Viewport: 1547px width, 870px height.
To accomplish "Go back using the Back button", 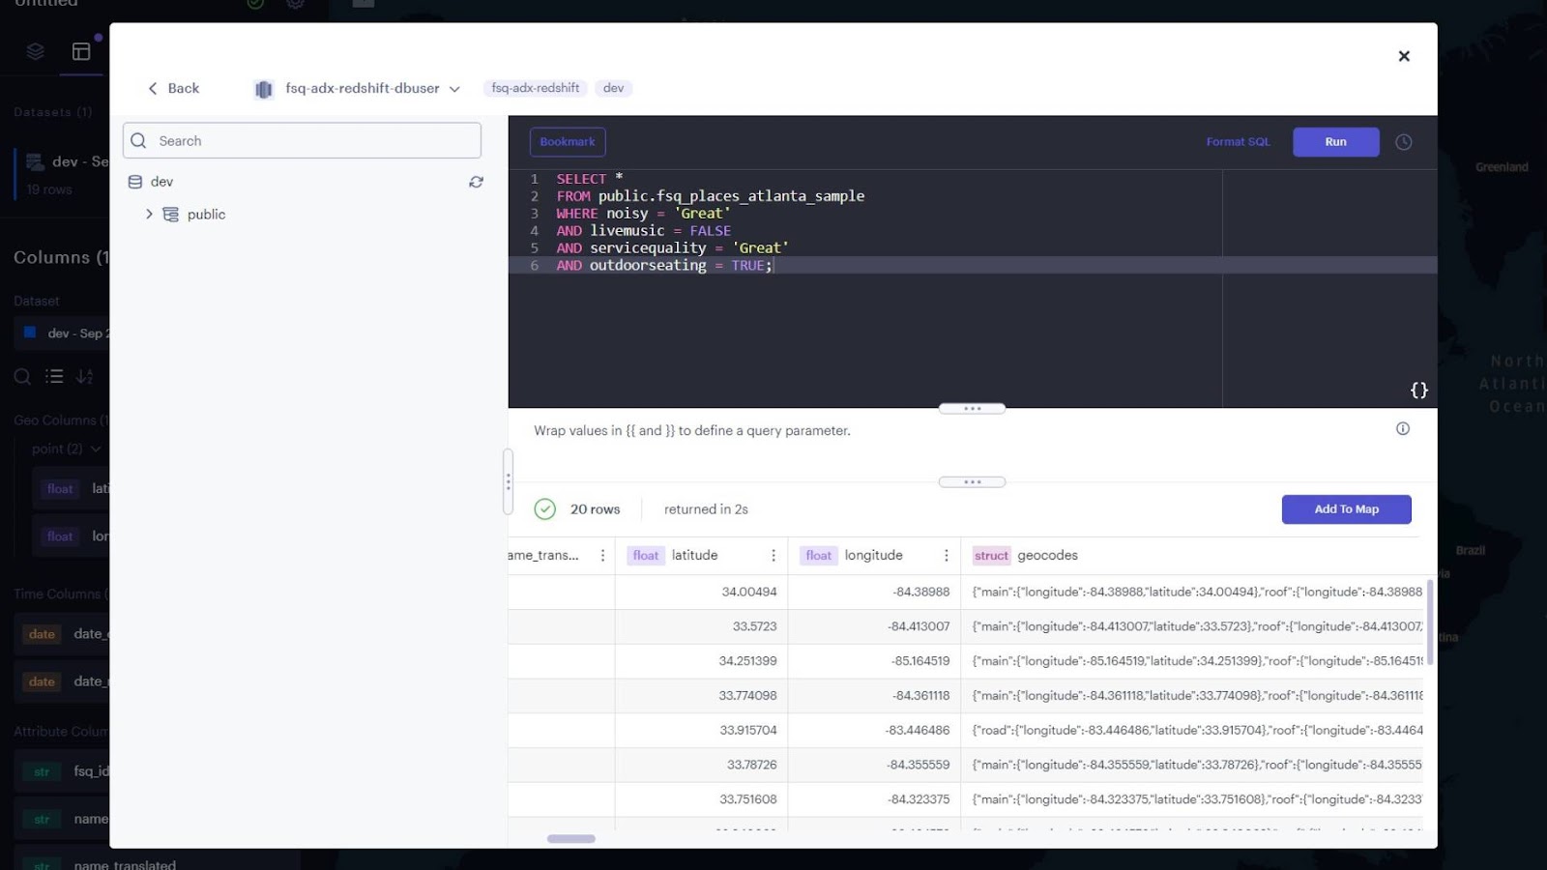I will coord(173,88).
